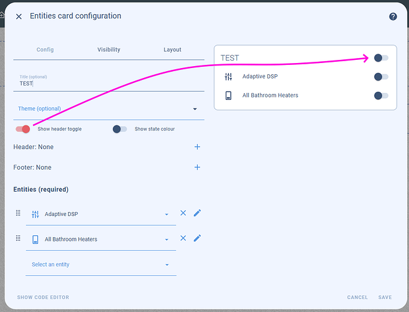
Task: Click the Show Code Editor button
Action: (x=43, y=297)
